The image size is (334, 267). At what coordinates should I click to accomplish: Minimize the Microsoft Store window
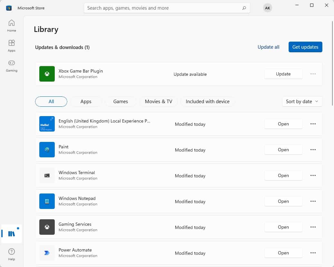tap(297, 5)
